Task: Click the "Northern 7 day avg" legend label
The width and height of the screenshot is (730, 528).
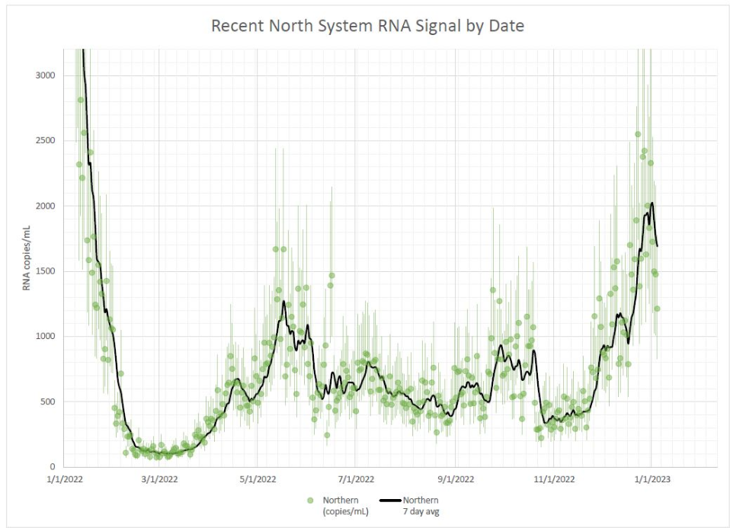Action: [x=420, y=506]
